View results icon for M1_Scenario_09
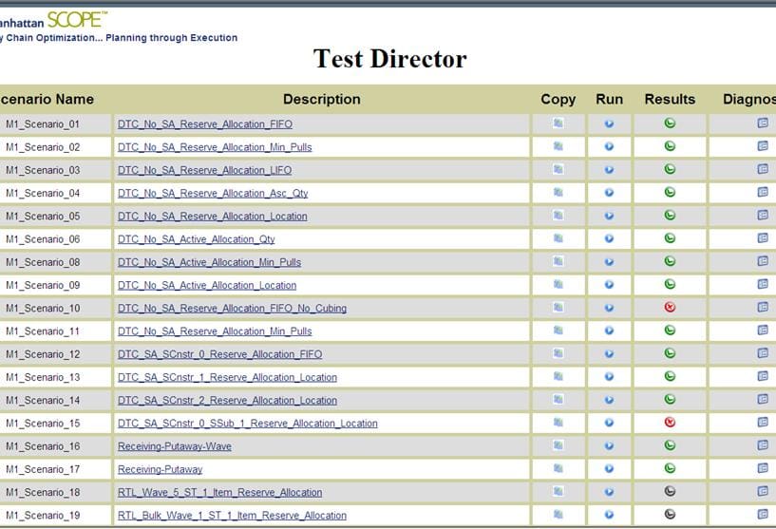The height and width of the screenshot is (529, 776). [x=670, y=284]
